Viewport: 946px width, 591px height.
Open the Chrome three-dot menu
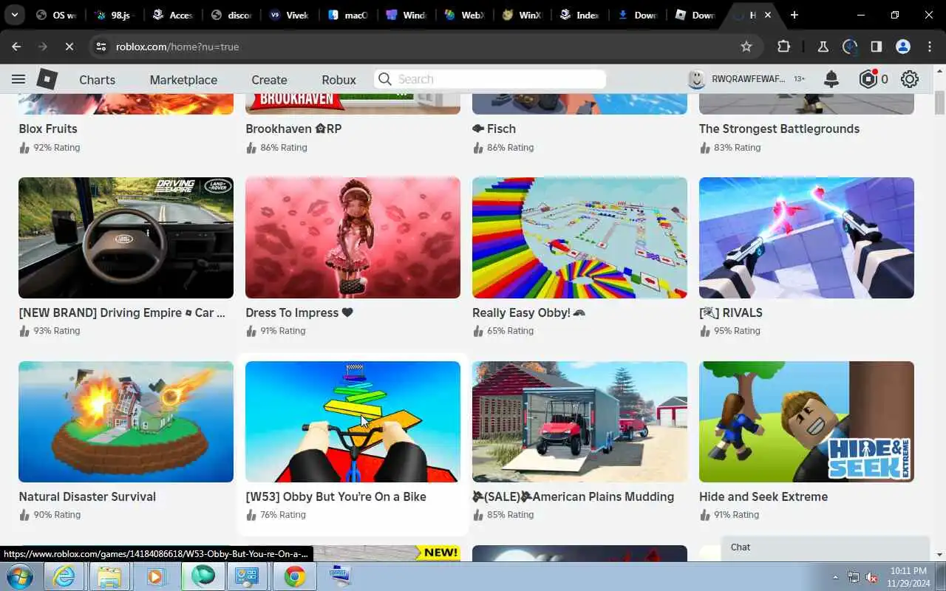tap(930, 47)
